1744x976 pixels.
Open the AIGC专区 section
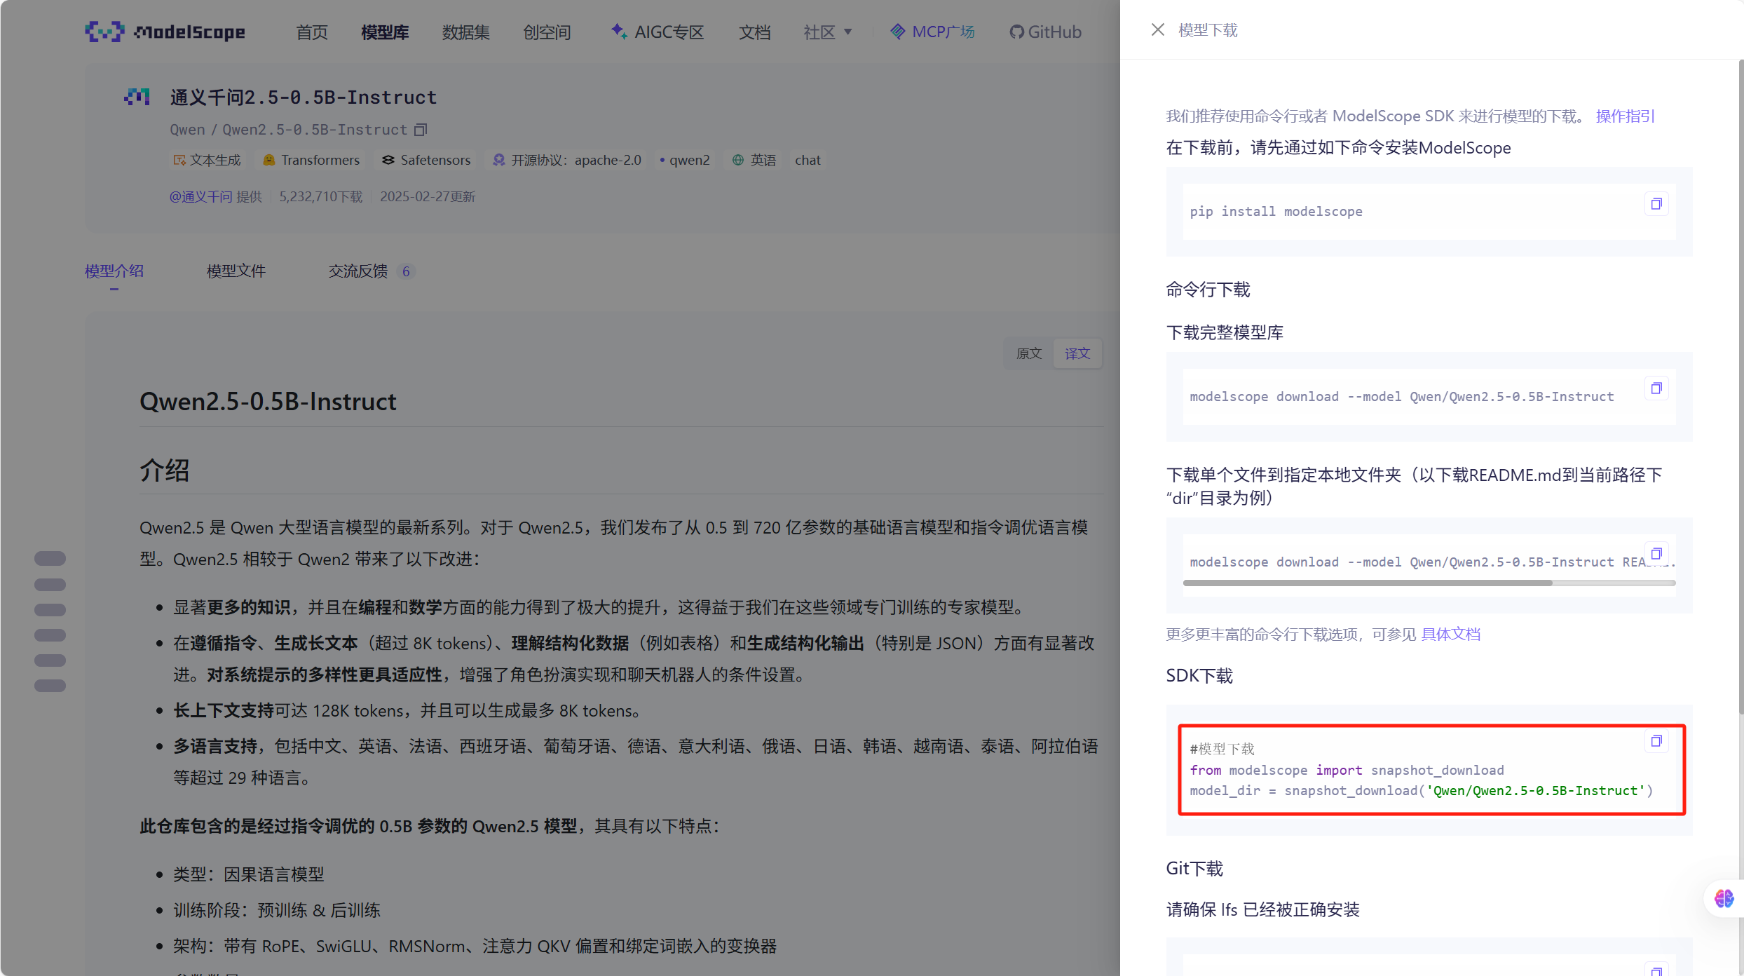[x=657, y=32]
